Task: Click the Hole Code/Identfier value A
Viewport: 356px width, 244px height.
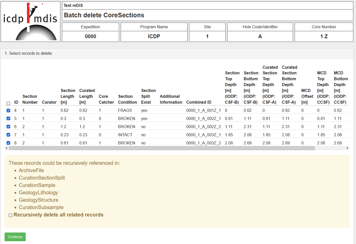Action: [x=260, y=36]
